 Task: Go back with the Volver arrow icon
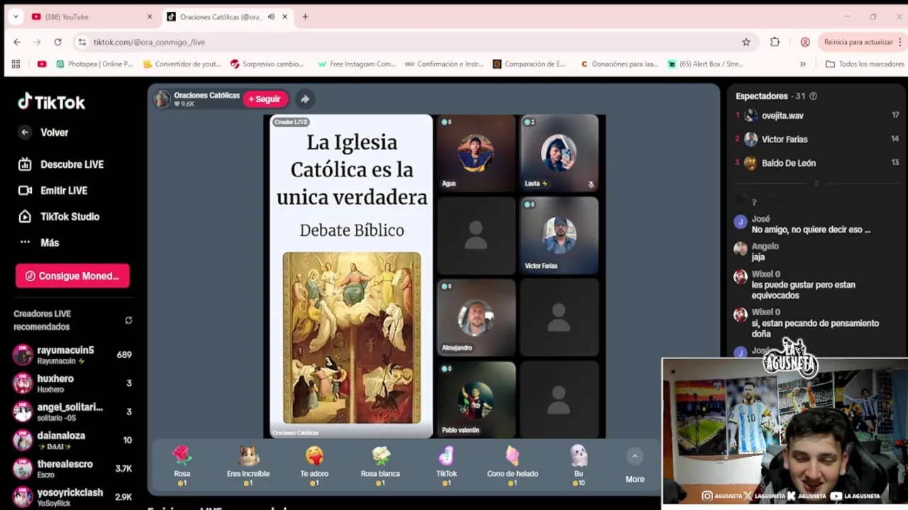(x=25, y=132)
